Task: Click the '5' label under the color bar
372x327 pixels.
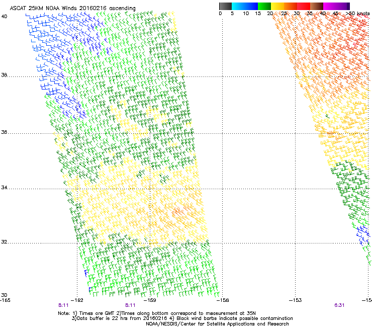Action: coord(232,14)
